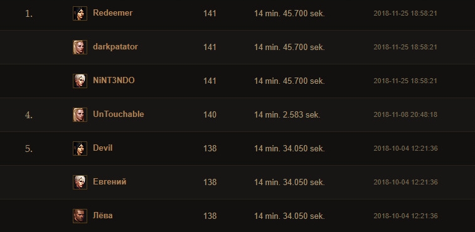Click UnTouchable's hero portrait icon

coord(80,115)
